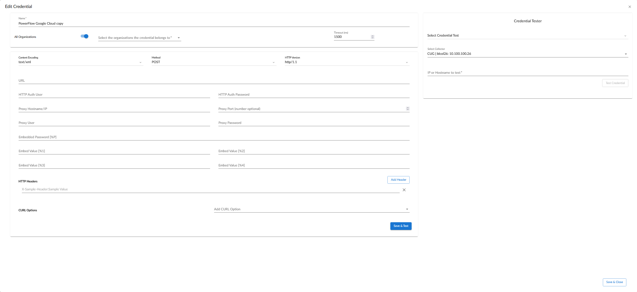Image resolution: width=637 pixels, height=292 pixels.
Task: Click the Save & Test button
Action: (x=401, y=226)
